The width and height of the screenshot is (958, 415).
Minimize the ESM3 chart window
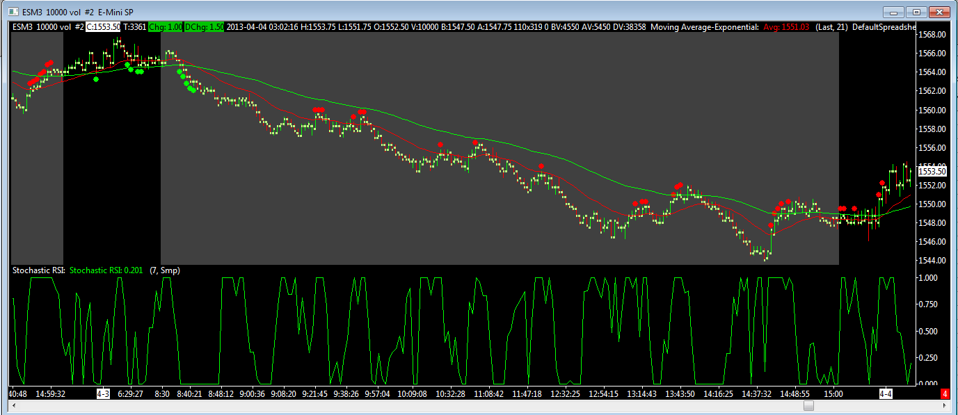click(894, 10)
